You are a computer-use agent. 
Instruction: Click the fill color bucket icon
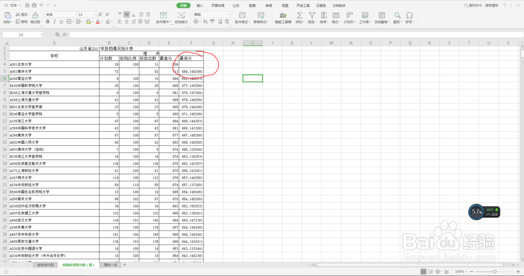coord(88,21)
